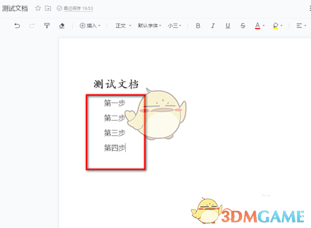Open the 小三 font size dropdown

pyautogui.click(x=174, y=25)
